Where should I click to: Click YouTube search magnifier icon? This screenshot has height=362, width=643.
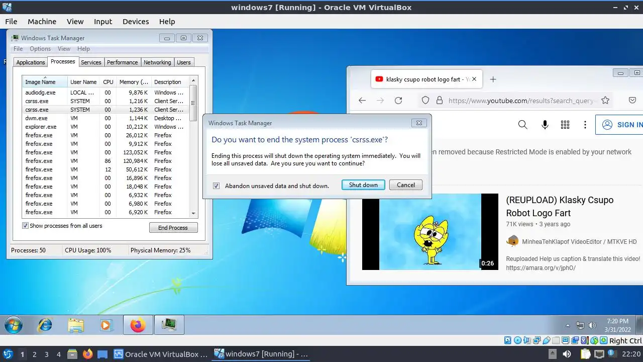point(522,125)
